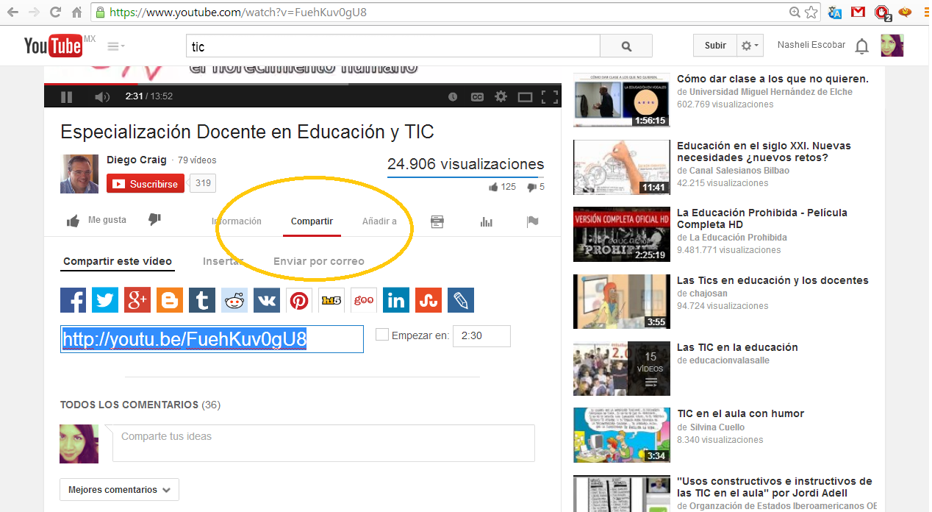Click Diego Craig channel avatar
Viewport: 932px width, 512px height.
[x=79, y=174]
